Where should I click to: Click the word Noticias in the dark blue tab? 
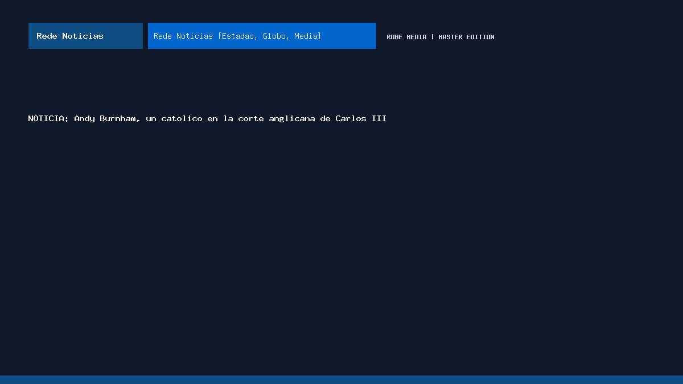[x=83, y=36]
